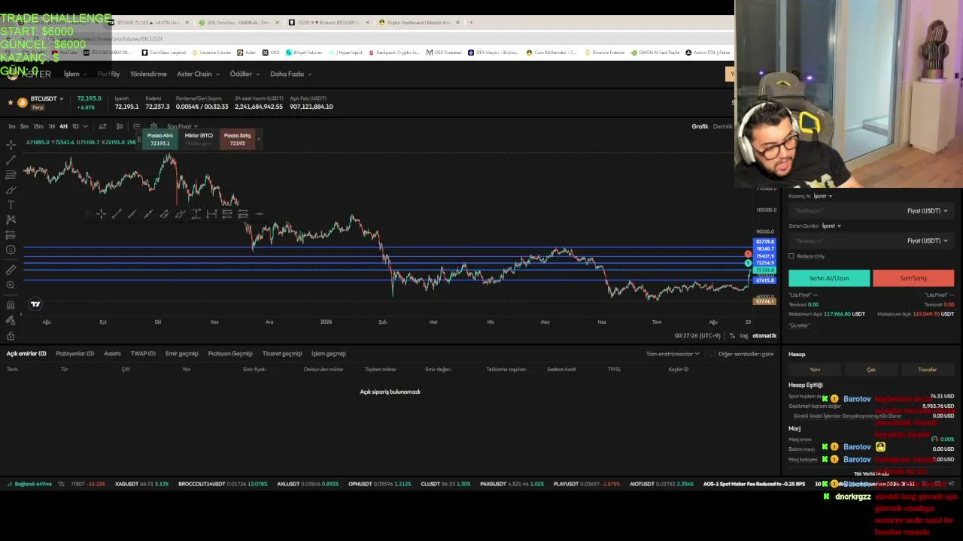Open the 'TWAP (0)' tab

click(143, 354)
